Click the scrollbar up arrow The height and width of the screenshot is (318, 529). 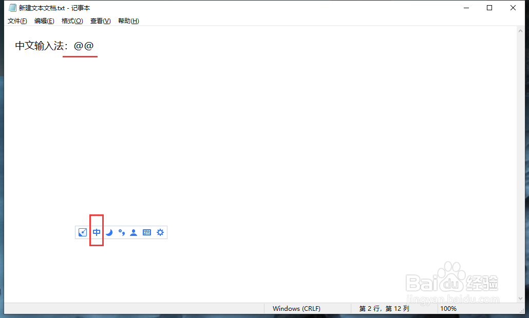[520, 31]
